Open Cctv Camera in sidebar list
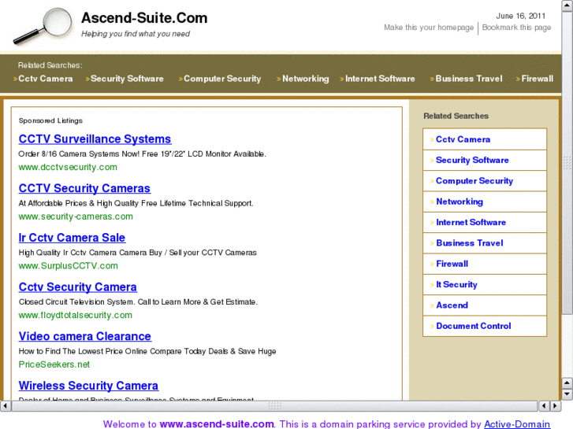 (x=463, y=139)
